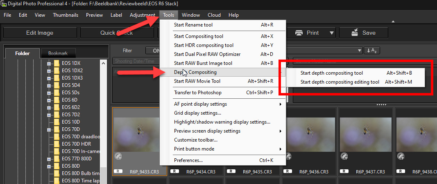This screenshot has height=184, width=437.
Task: Open the Adjustment menu
Action: 142,15
